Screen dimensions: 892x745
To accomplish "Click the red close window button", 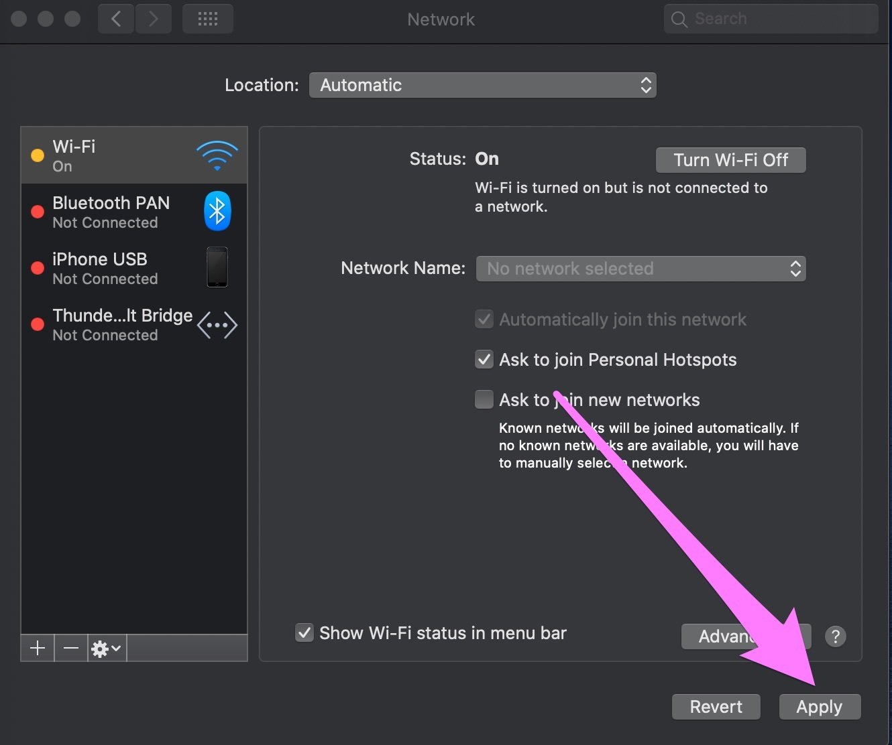I will (x=19, y=19).
